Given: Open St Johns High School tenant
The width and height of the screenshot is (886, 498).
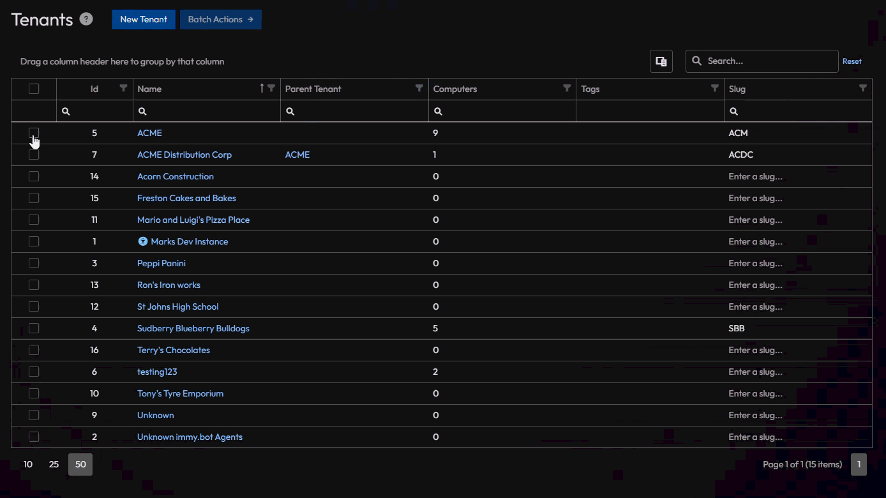Looking at the screenshot, I should (178, 306).
